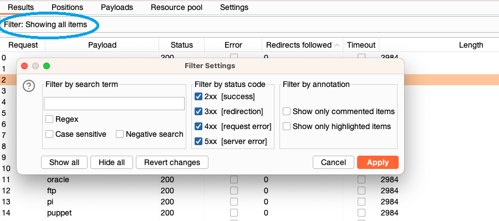Open the Settings tab
This screenshot has height=221, width=499.
[234, 7]
